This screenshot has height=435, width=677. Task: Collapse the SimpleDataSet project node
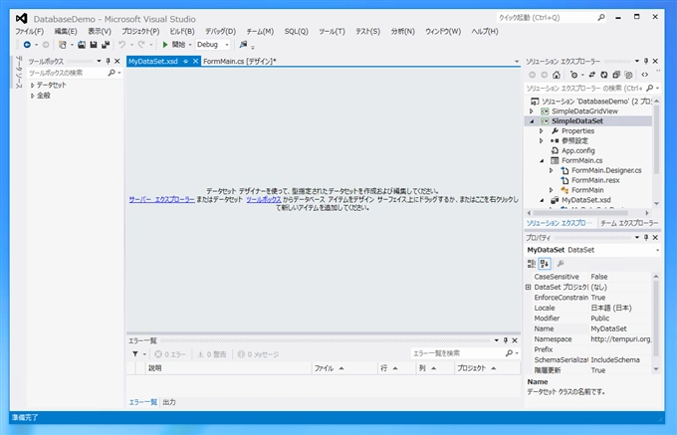(532, 121)
